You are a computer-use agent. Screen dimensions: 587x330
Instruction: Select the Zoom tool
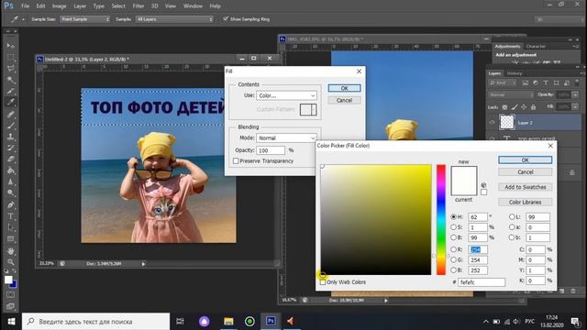11,262
